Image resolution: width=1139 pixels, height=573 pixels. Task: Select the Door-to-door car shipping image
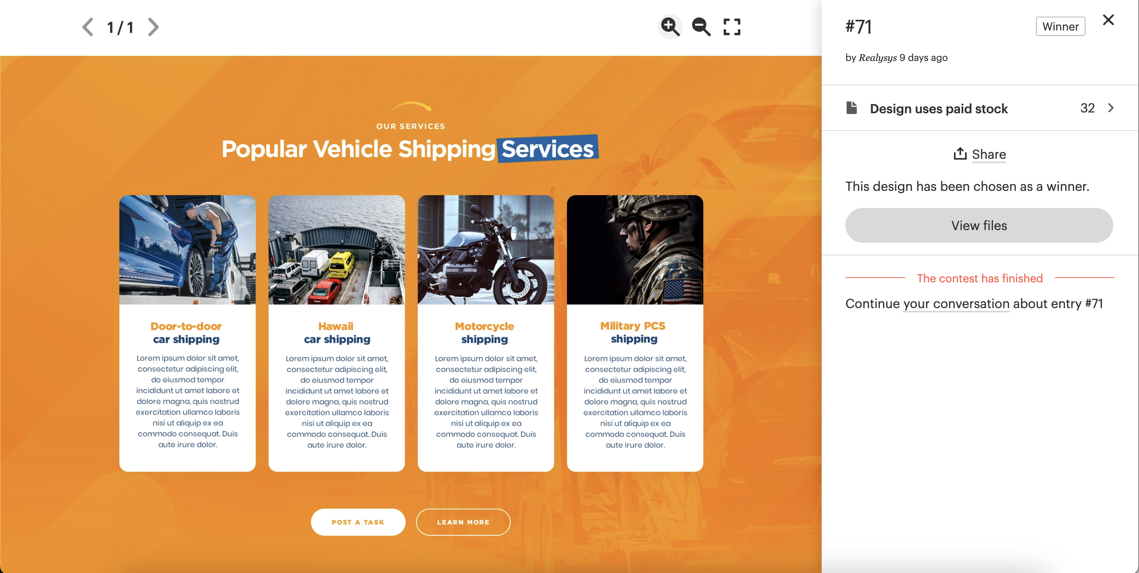coord(187,250)
